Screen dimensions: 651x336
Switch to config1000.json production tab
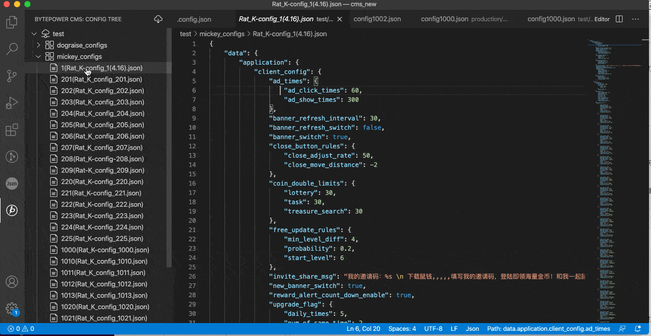coord(464,19)
